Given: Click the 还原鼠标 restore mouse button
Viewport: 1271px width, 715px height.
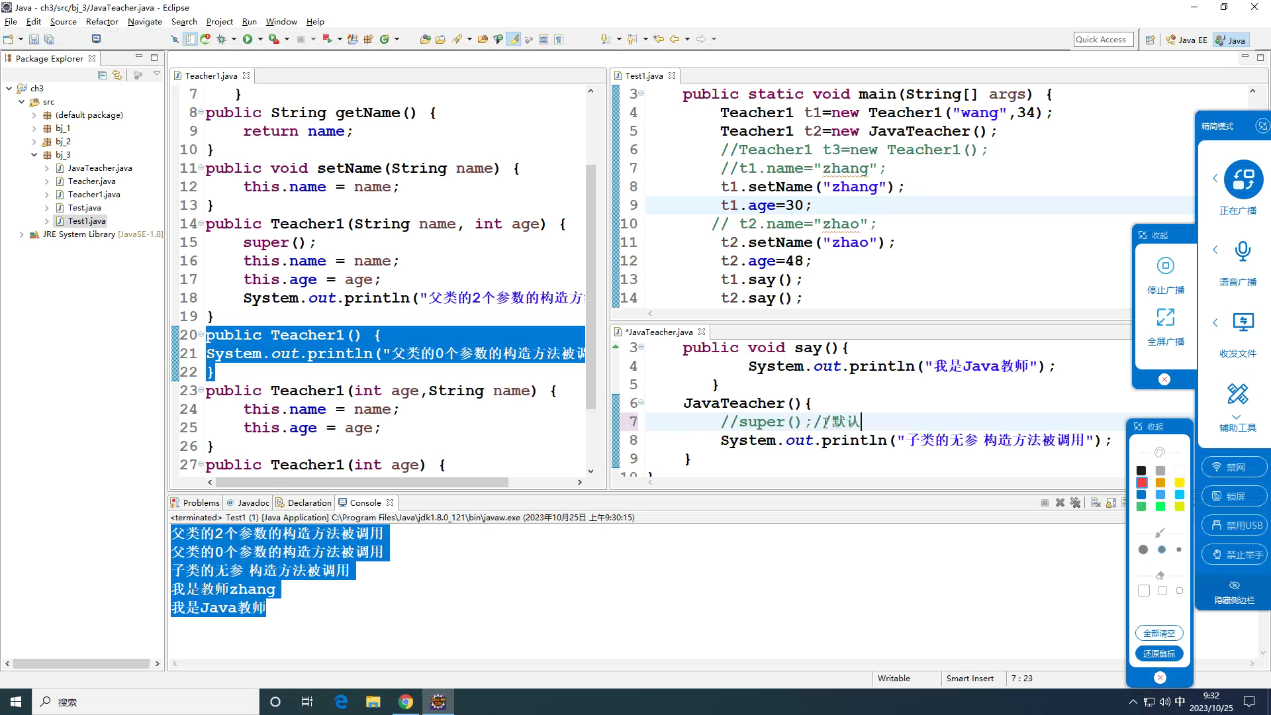Looking at the screenshot, I should tap(1159, 654).
